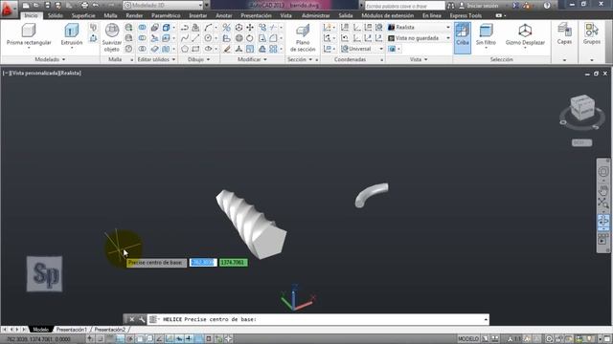Select the polygon tool in Dibujo panel

[x=185, y=49]
